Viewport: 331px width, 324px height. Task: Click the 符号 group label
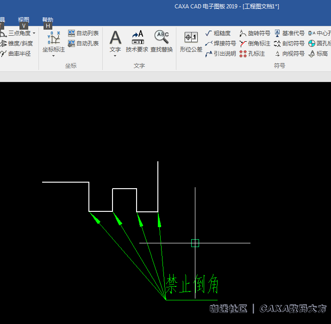point(280,66)
